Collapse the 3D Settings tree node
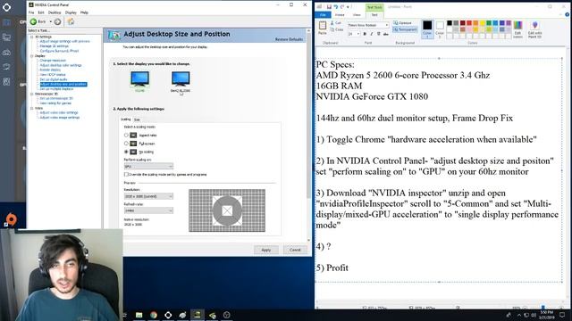The width and height of the screenshot is (572, 321). tap(32, 37)
